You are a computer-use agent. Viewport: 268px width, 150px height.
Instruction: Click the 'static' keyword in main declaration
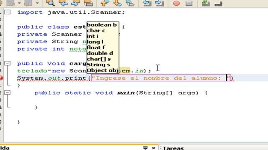point(78,93)
